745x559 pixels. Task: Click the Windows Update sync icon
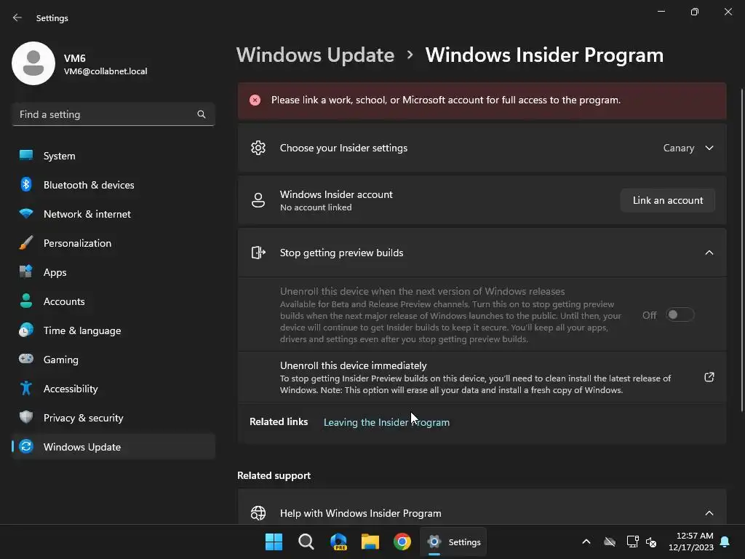click(26, 446)
